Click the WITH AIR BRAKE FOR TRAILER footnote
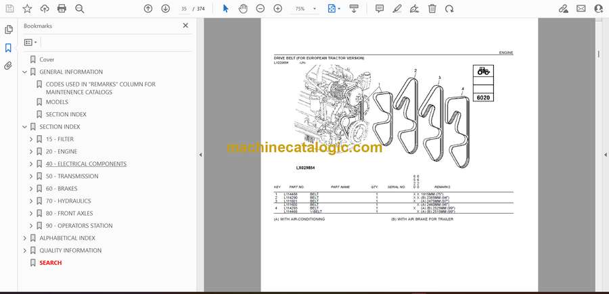 point(422,219)
